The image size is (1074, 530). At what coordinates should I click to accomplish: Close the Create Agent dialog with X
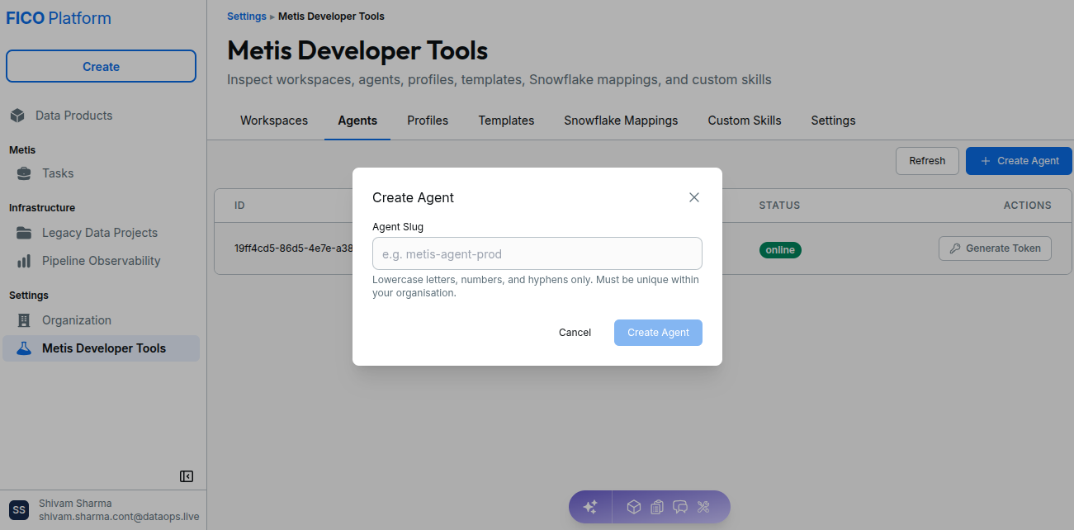694,197
